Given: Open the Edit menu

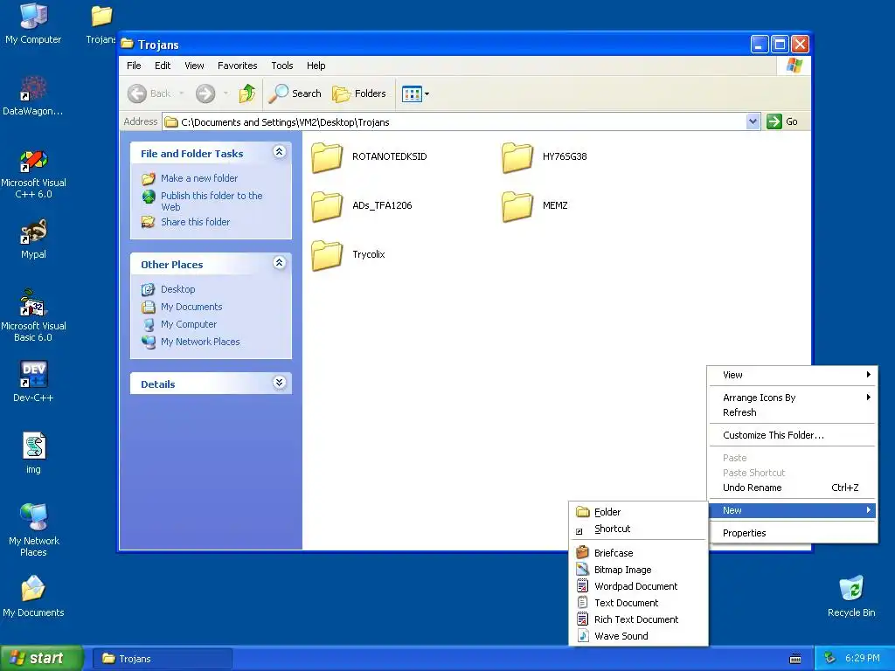Looking at the screenshot, I should coord(163,66).
